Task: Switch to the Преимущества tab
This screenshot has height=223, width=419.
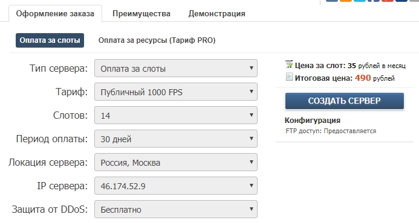Action: [141, 14]
